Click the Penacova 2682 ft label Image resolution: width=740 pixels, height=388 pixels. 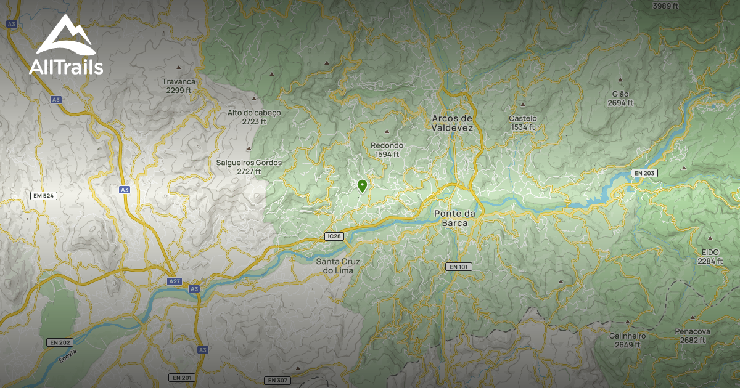(x=693, y=336)
